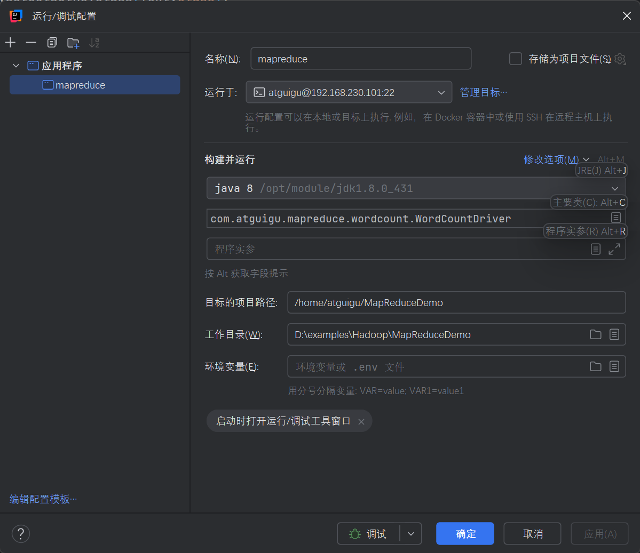The image size is (640, 553).
Task: Expand the 程序实参 field editor
Action: point(614,249)
